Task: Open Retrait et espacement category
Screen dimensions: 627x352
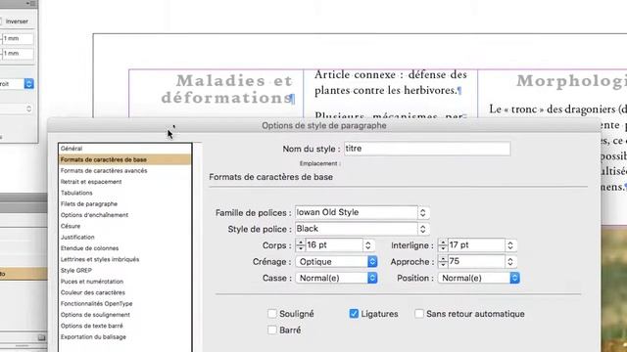Action: point(91,182)
